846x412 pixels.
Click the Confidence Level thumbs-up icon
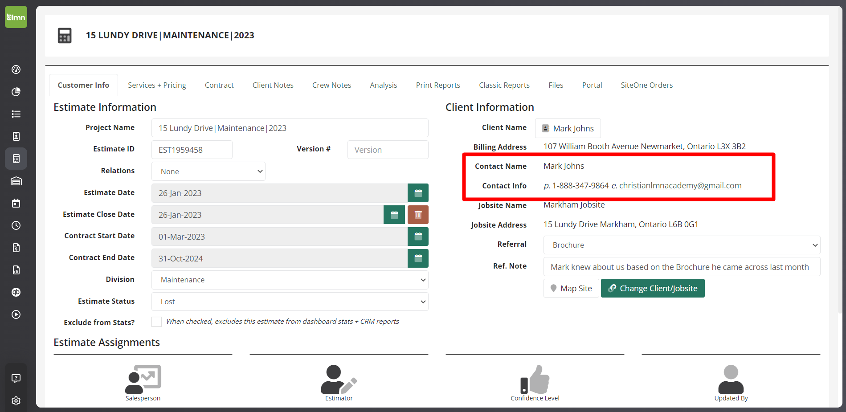tap(535, 379)
